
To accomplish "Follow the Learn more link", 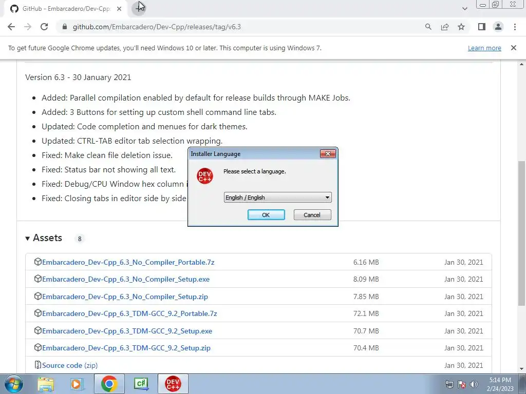I will tap(484, 48).
